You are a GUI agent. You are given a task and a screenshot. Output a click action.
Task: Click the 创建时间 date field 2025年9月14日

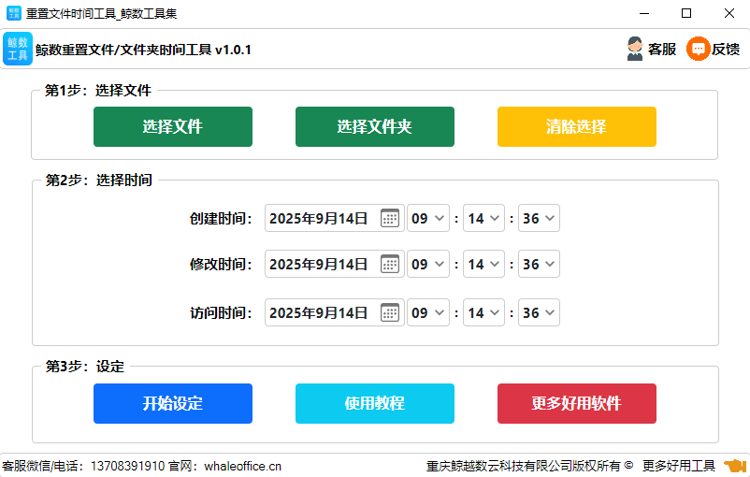click(335, 218)
